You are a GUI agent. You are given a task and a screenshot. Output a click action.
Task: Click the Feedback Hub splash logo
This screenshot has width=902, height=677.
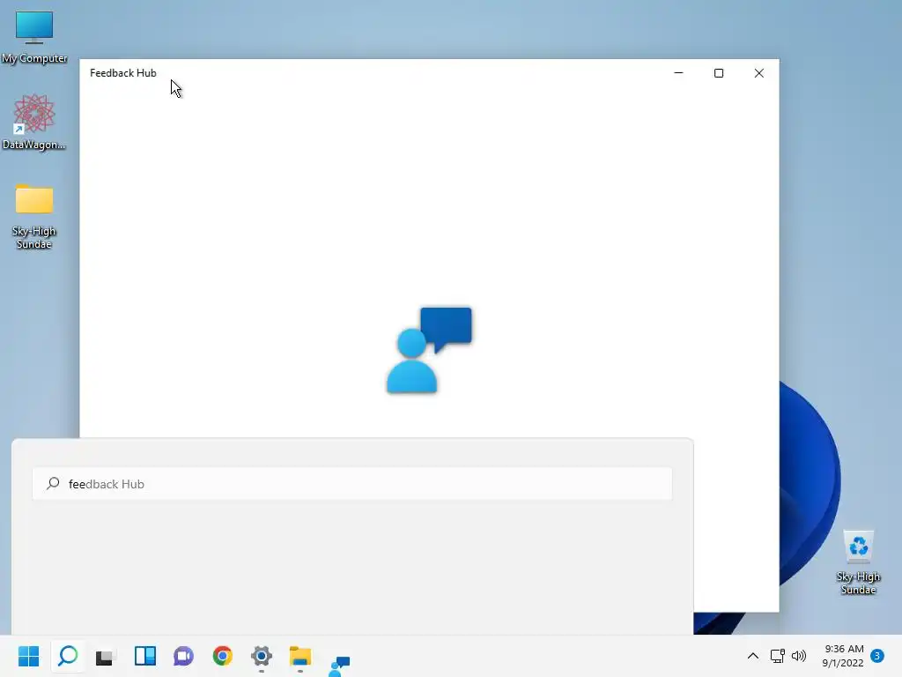click(x=429, y=351)
